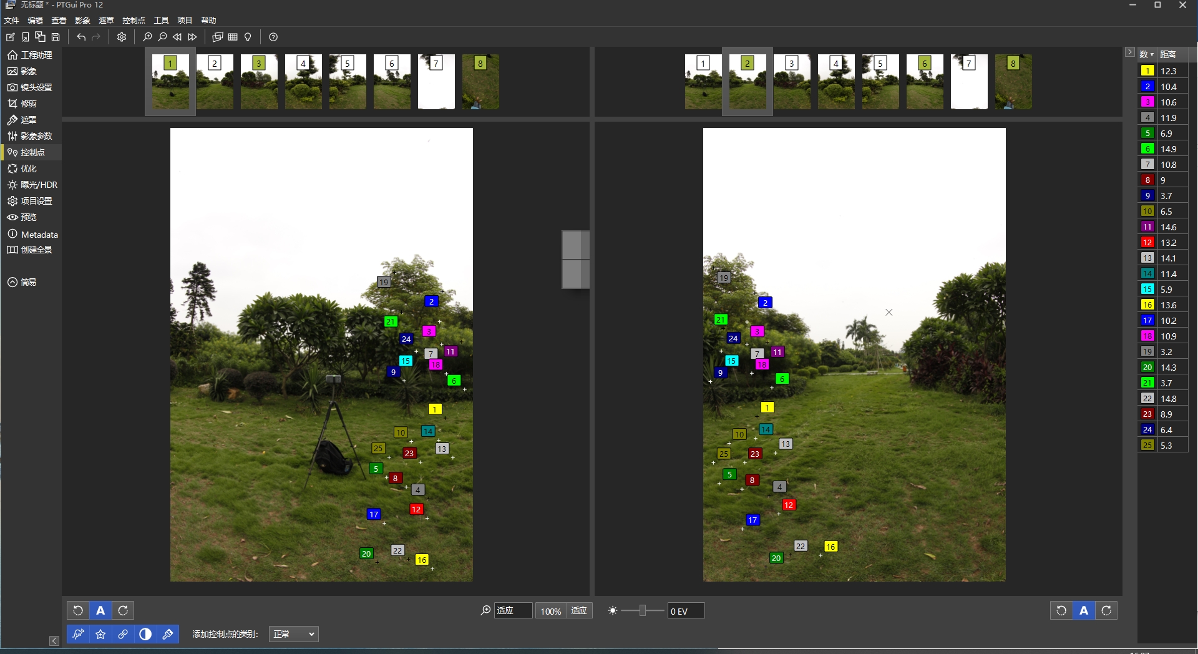Screen dimensions: 1198x654
Task: Select image 3 thumbnail in right strip
Action: tap(792, 82)
